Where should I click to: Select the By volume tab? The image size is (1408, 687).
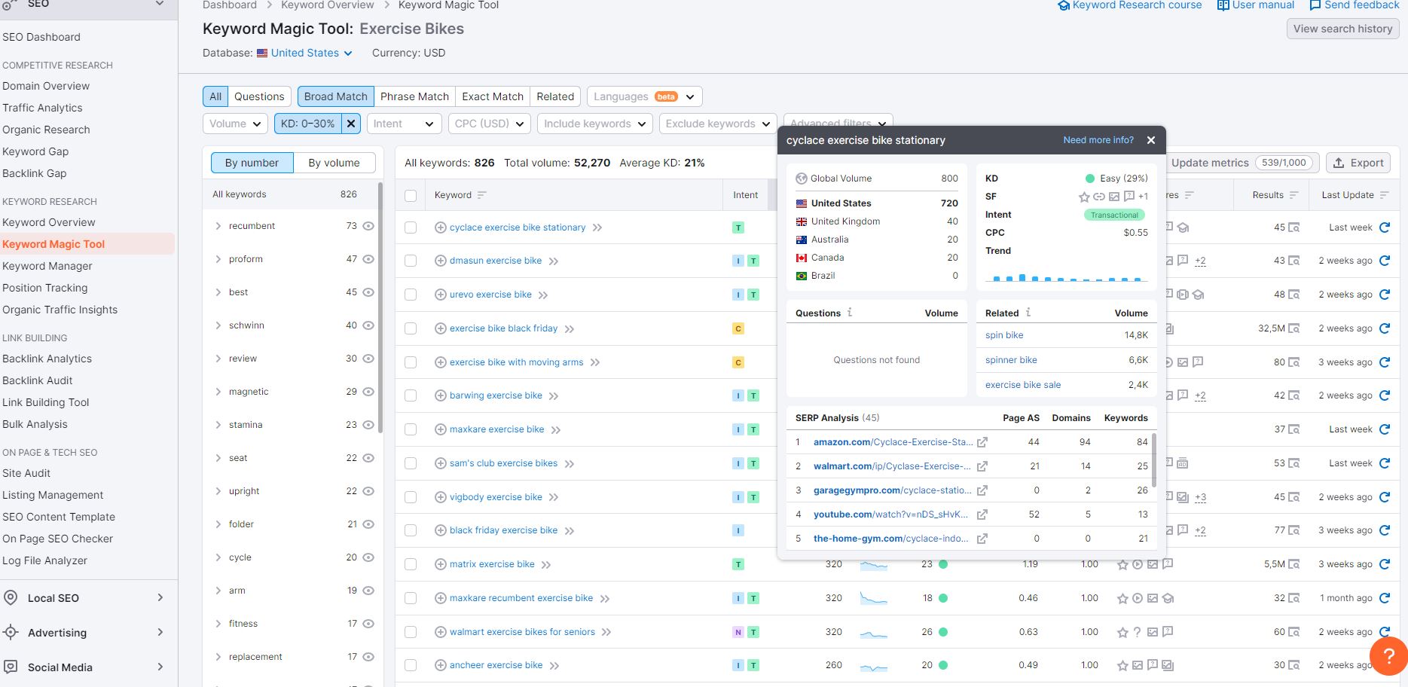334,163
